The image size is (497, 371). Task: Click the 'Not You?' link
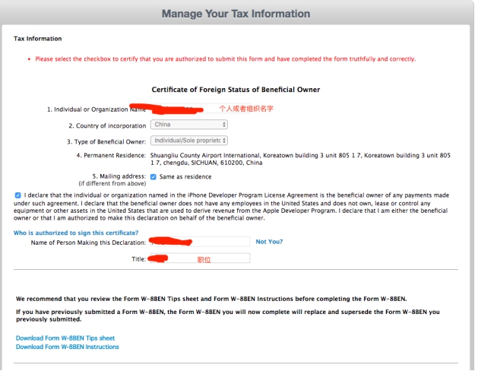[x=269, y=242]
